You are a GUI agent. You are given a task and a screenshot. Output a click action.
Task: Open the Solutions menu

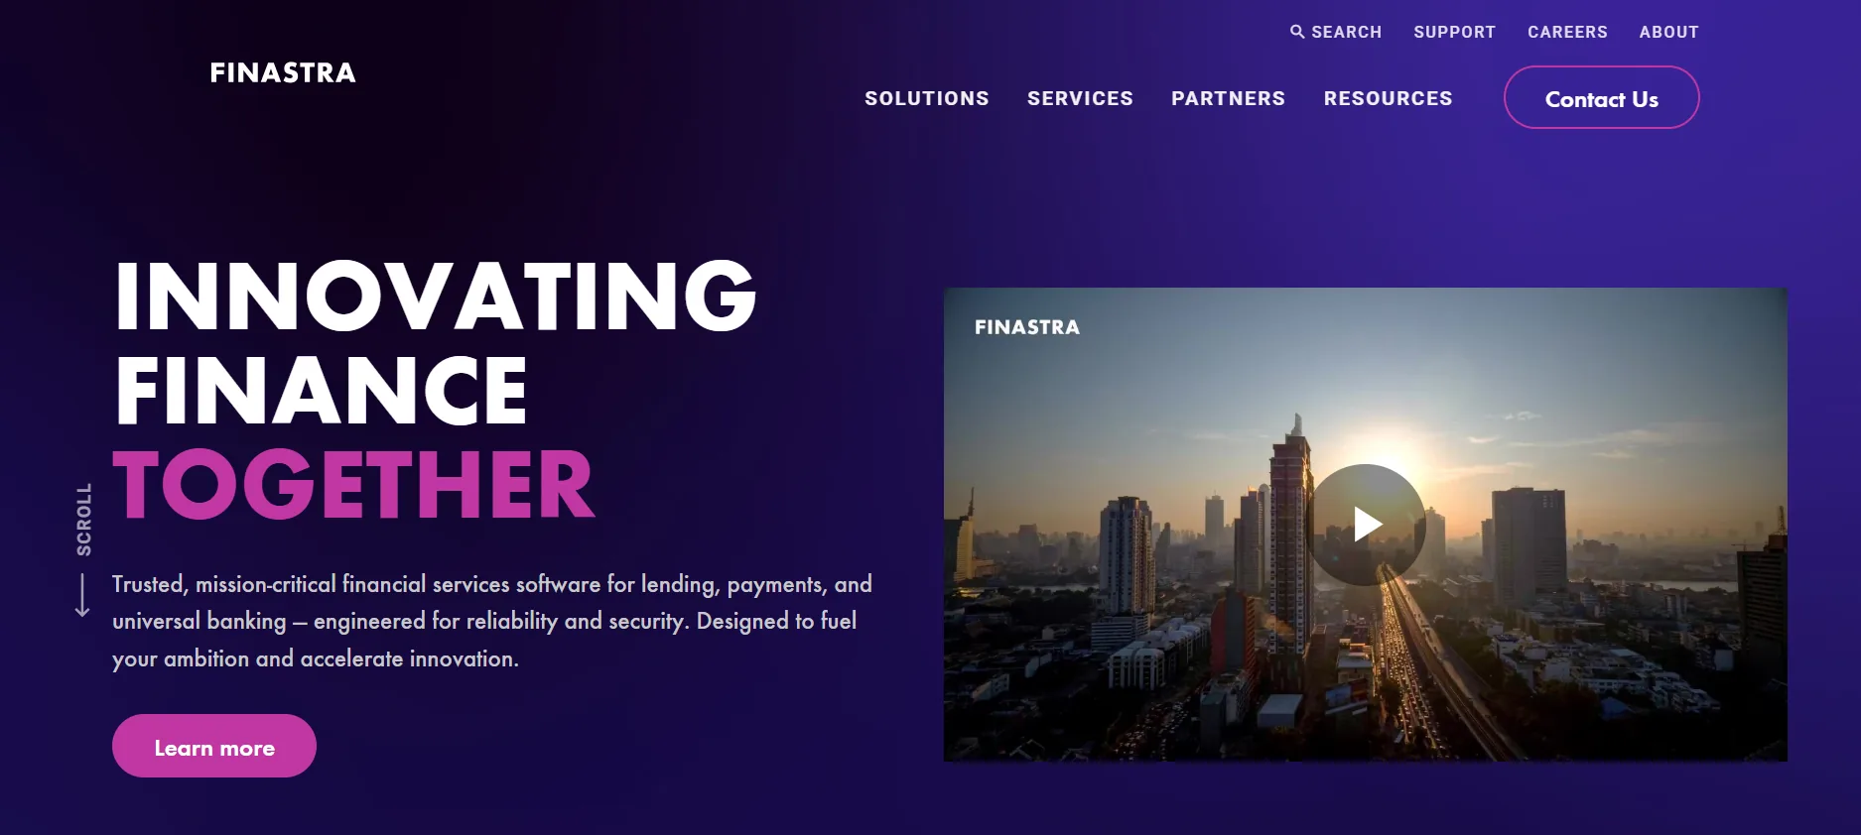click(927, 98)
